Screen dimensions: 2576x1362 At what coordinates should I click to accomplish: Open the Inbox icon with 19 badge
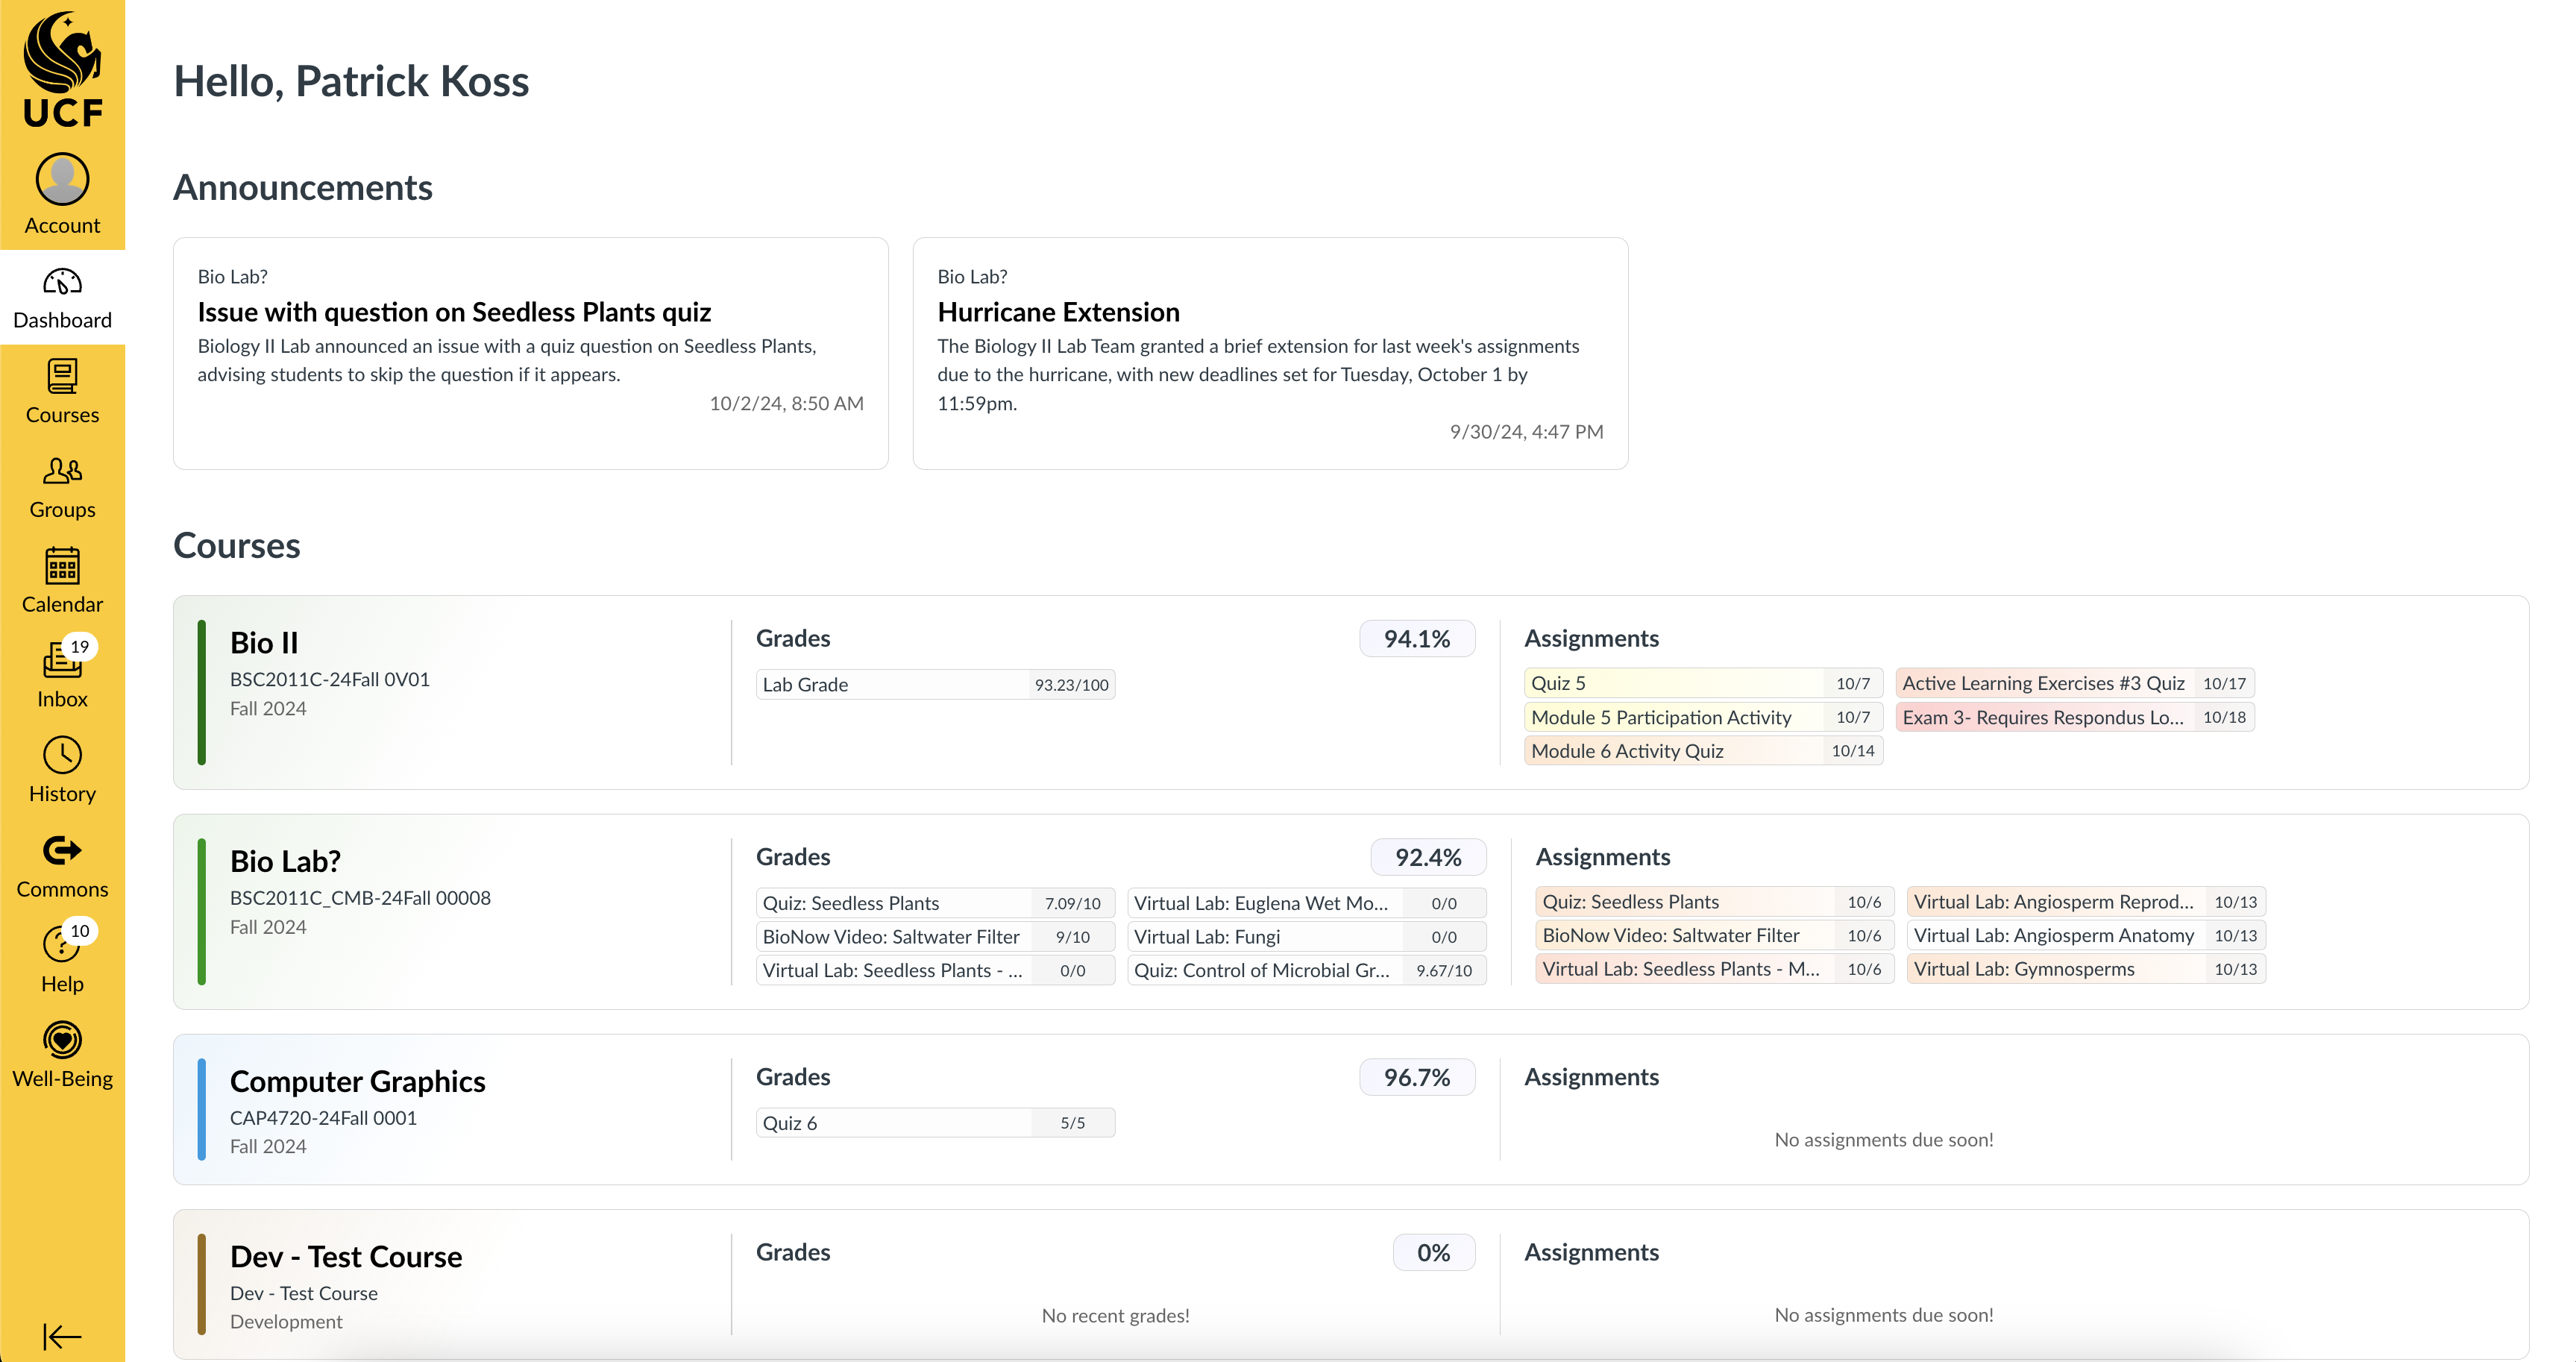point(62,661)
